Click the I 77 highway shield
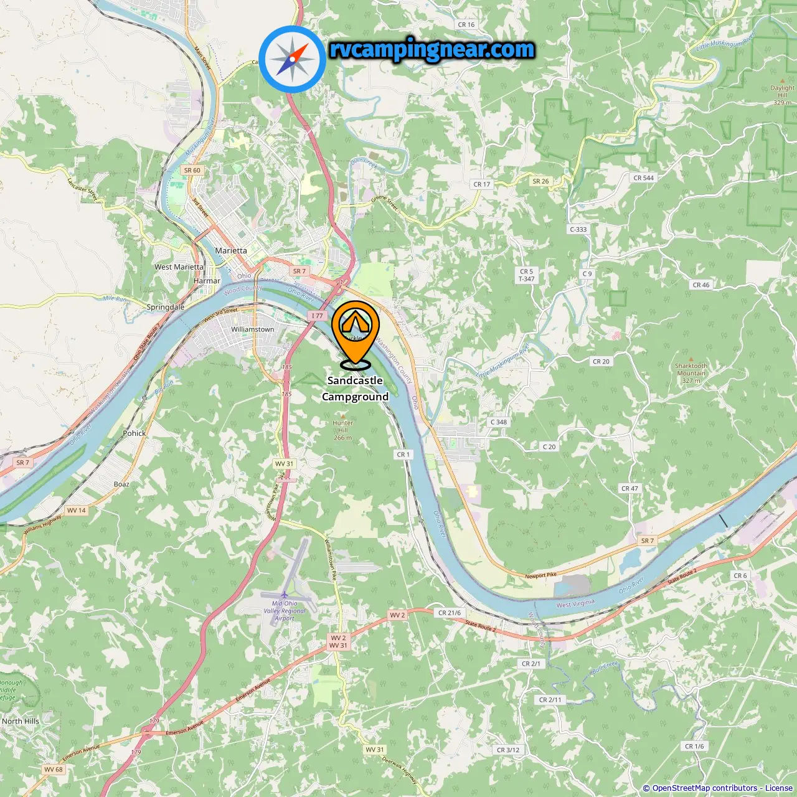Image resolution: width=797 pixels, height=797 pixels. (318, 316)
